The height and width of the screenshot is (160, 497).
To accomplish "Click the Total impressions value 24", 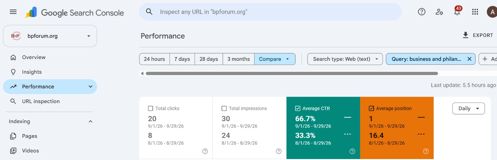I will coord(226,135).
